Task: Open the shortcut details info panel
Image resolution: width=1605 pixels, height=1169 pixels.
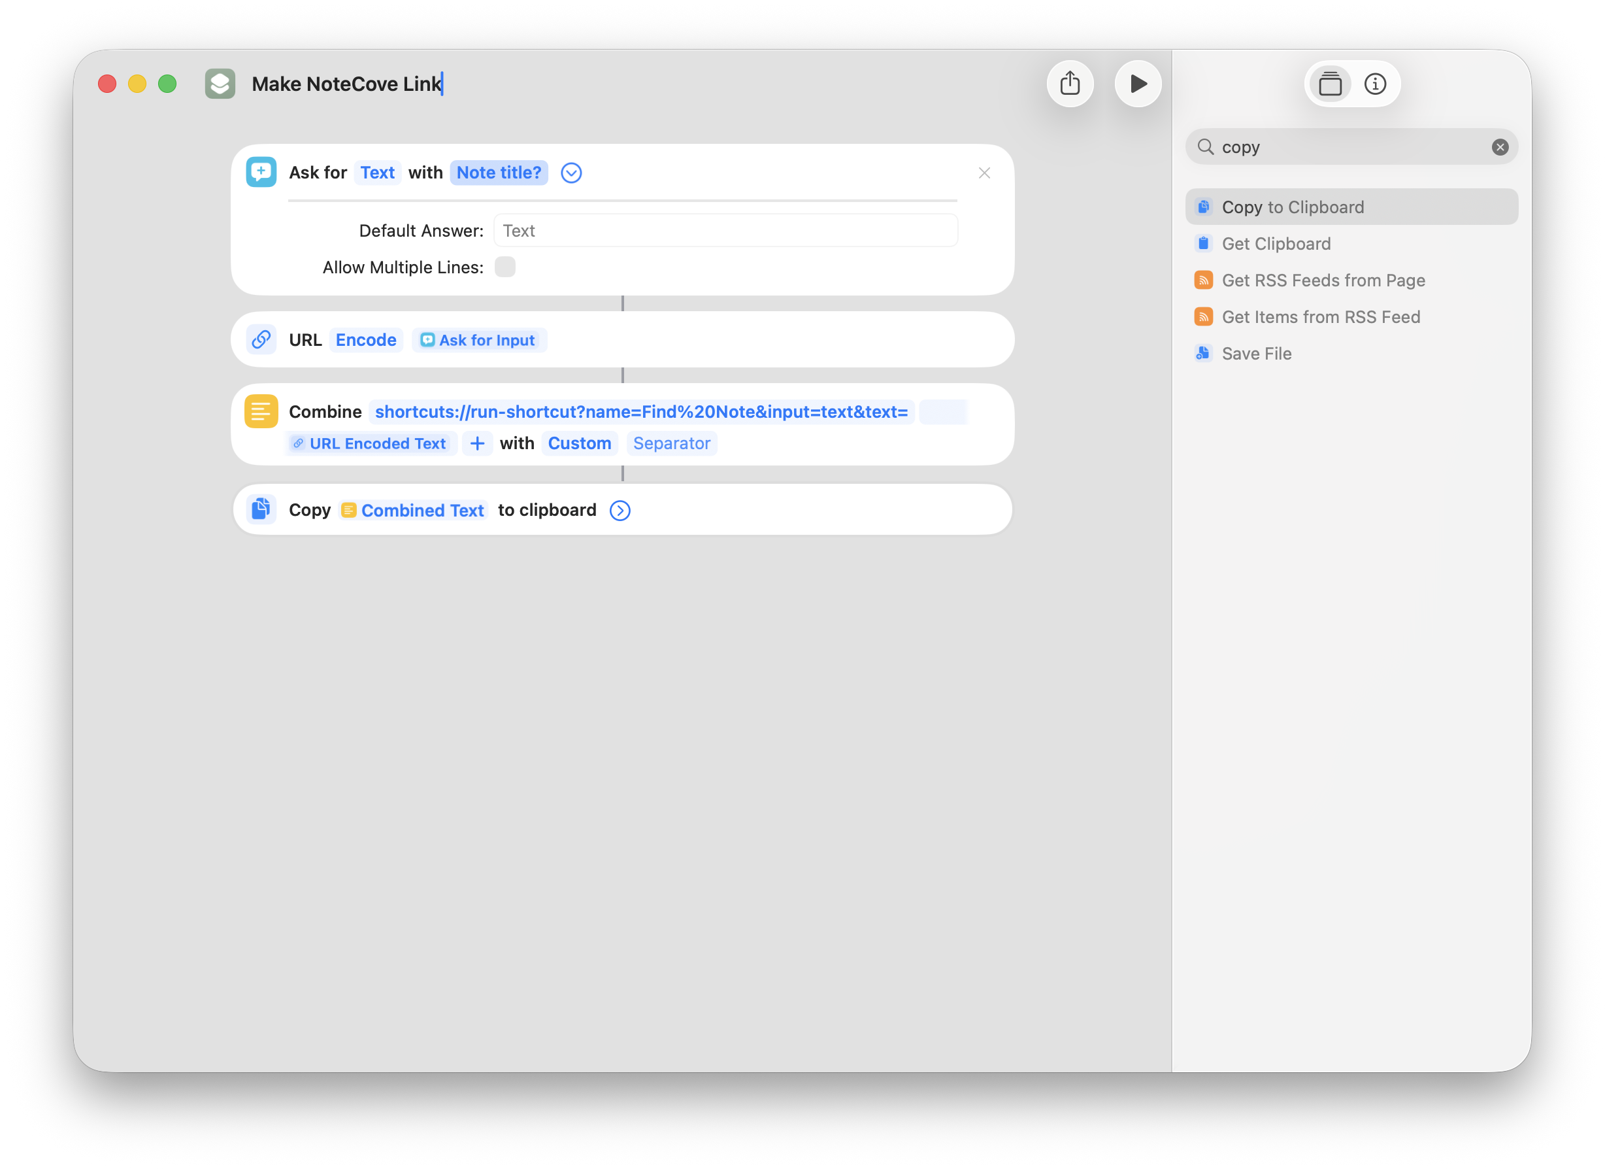Action: tap(1374, 84)
